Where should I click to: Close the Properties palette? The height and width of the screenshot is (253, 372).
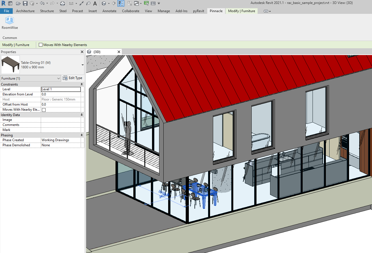tap(82, 52)
